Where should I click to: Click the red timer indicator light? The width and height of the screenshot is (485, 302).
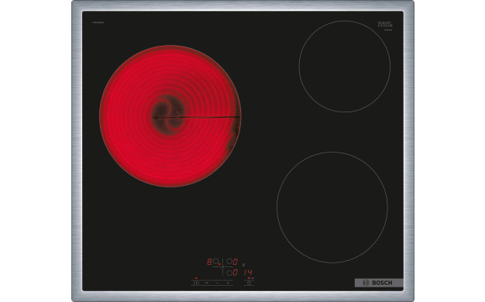(x=249, y=278)
